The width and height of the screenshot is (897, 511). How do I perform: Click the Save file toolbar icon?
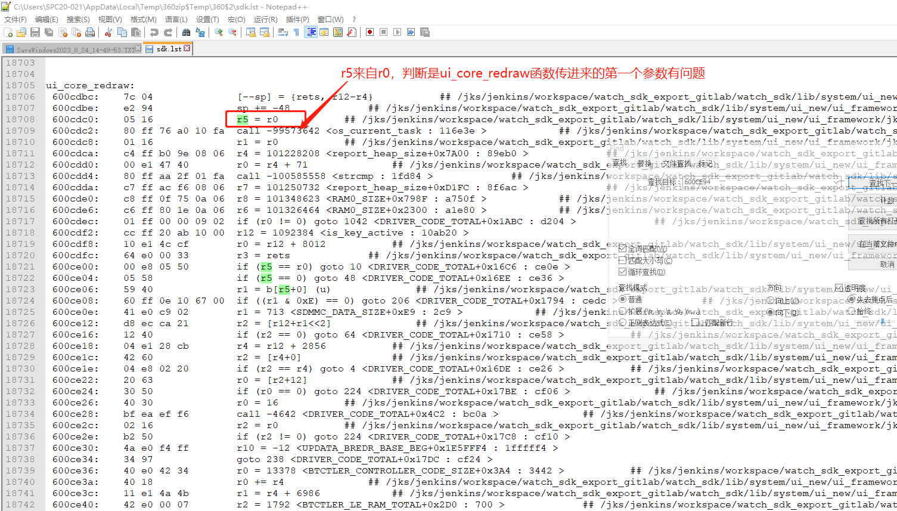click(x=35, y=32)
